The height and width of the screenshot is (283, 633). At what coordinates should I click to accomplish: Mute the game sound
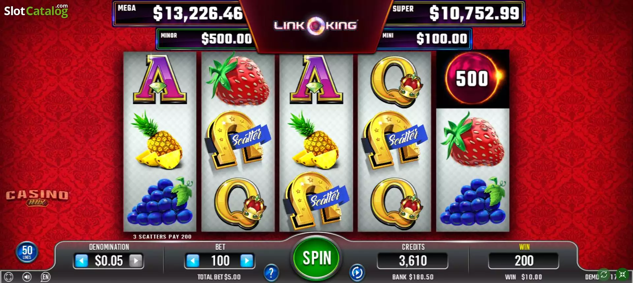pos(27,277)
